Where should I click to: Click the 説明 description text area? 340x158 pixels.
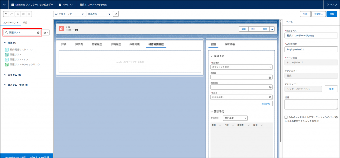click(x=311, y=104)
